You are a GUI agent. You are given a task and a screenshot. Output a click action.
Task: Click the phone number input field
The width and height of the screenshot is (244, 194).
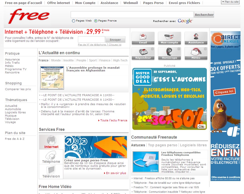coord(91,39)
